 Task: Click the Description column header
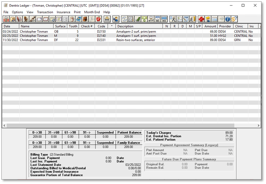[x=139, y=26]
